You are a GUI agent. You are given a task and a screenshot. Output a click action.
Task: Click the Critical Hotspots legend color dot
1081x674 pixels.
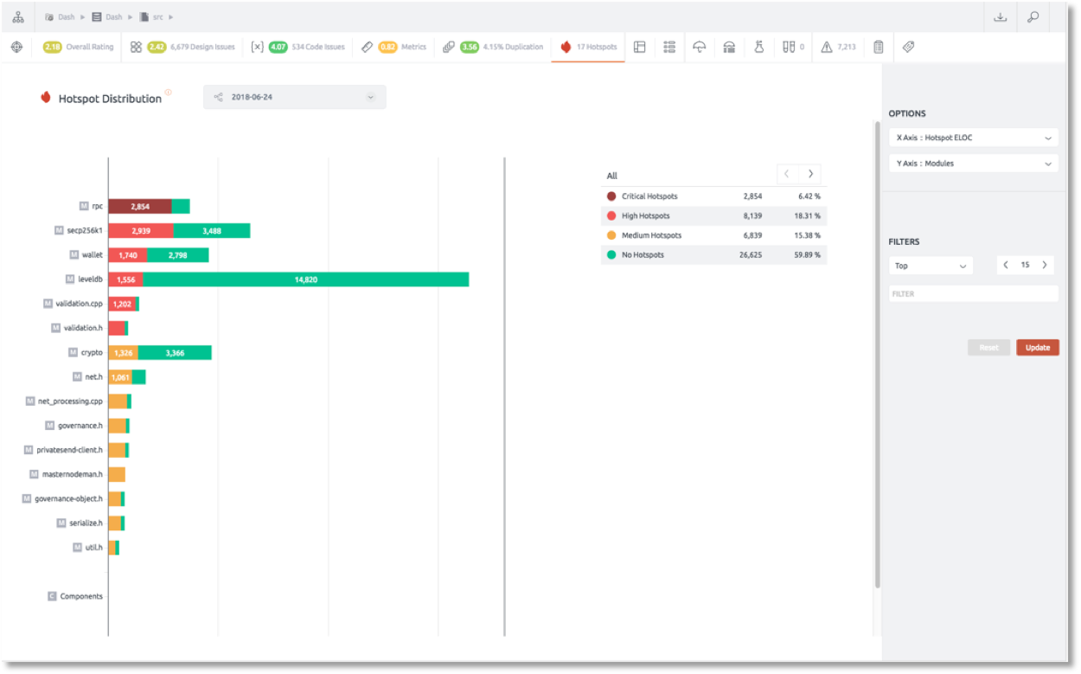click(x=611, y=196)
